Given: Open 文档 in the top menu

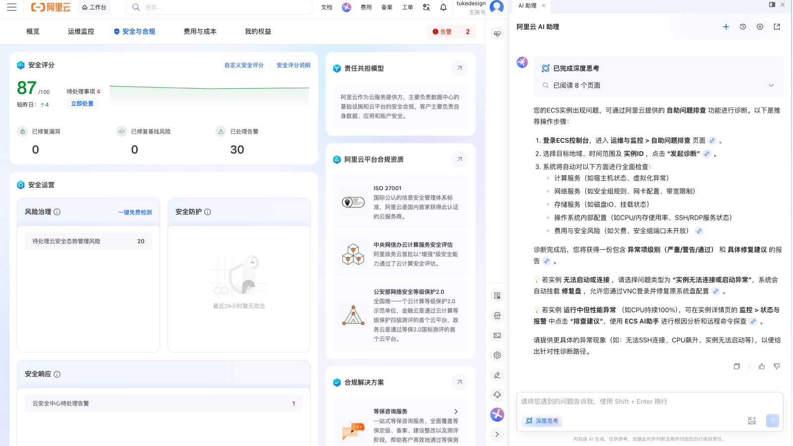Looking at the screenshot, I should [327, 7].
